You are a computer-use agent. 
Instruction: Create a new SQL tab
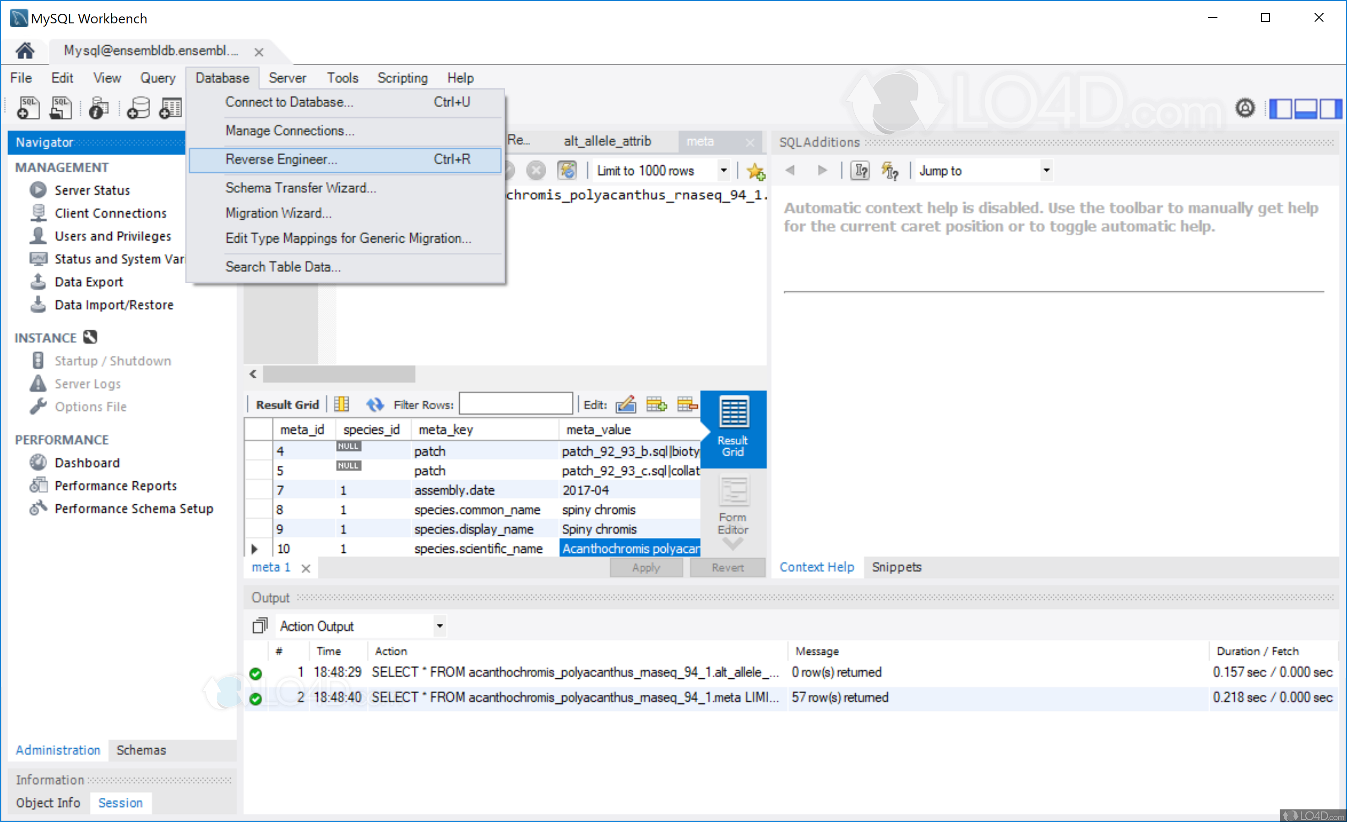27,107
